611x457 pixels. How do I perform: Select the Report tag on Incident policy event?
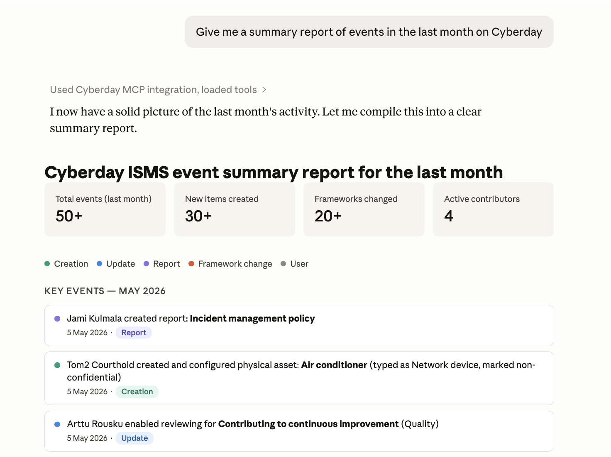click(x=134, y=333)
